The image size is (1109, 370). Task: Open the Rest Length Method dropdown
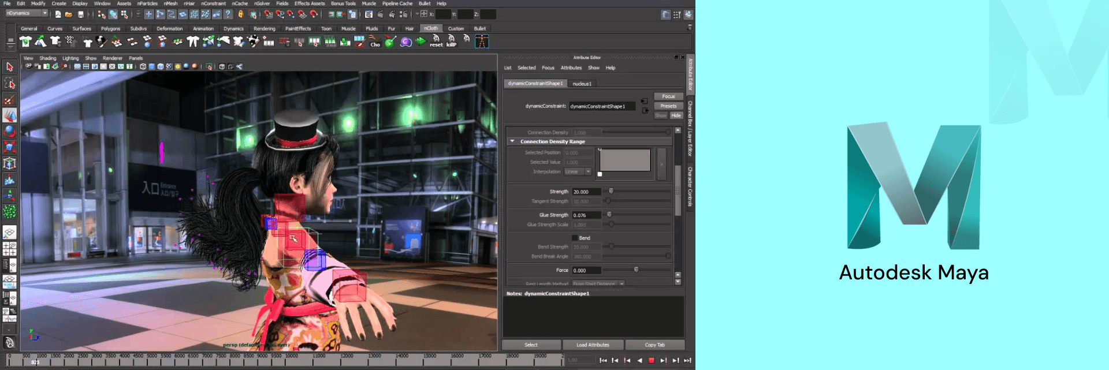598,283
